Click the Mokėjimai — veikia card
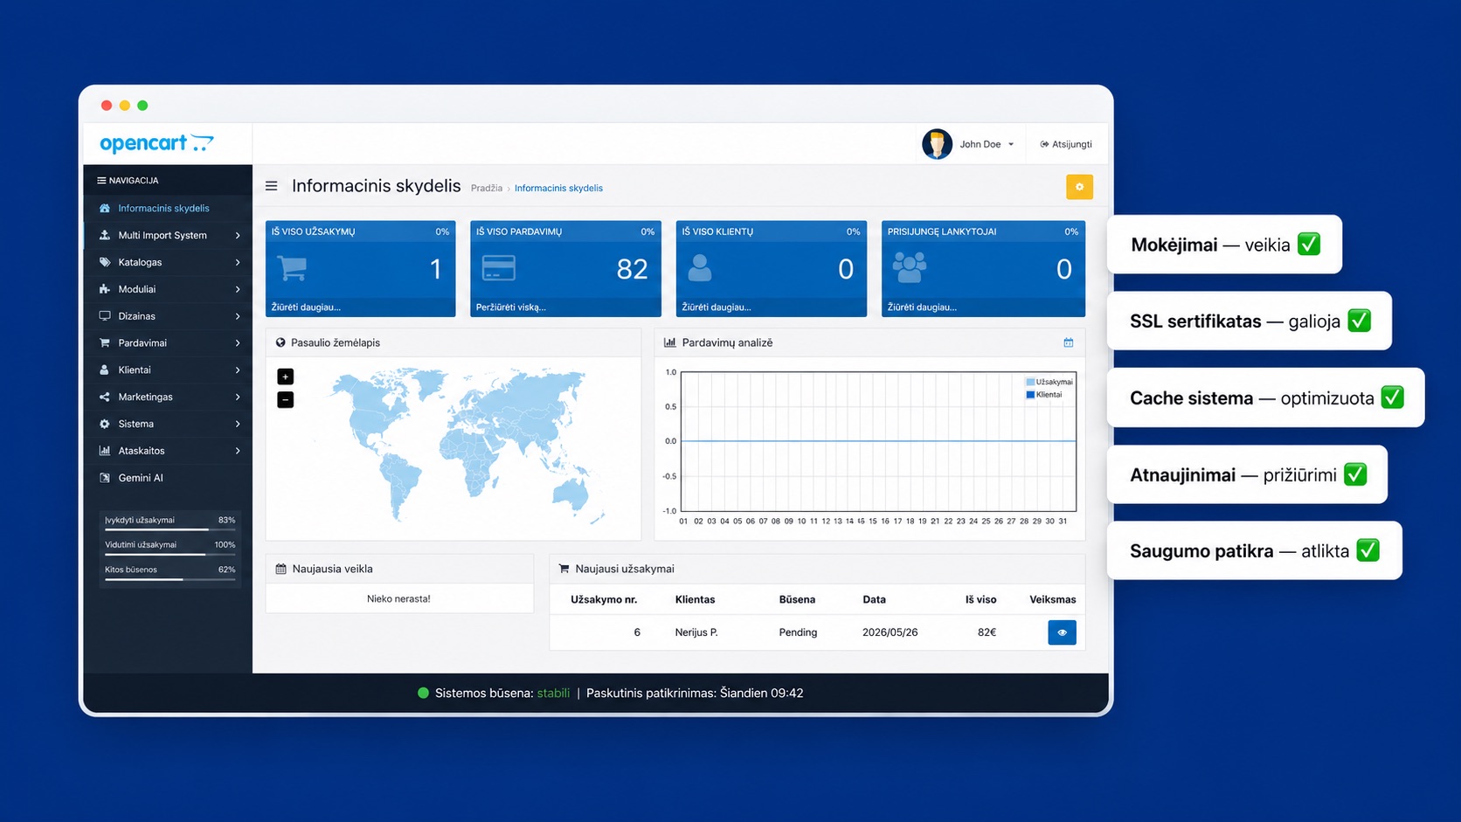The image size is (1461, 822). click(x=1224, y=245)
